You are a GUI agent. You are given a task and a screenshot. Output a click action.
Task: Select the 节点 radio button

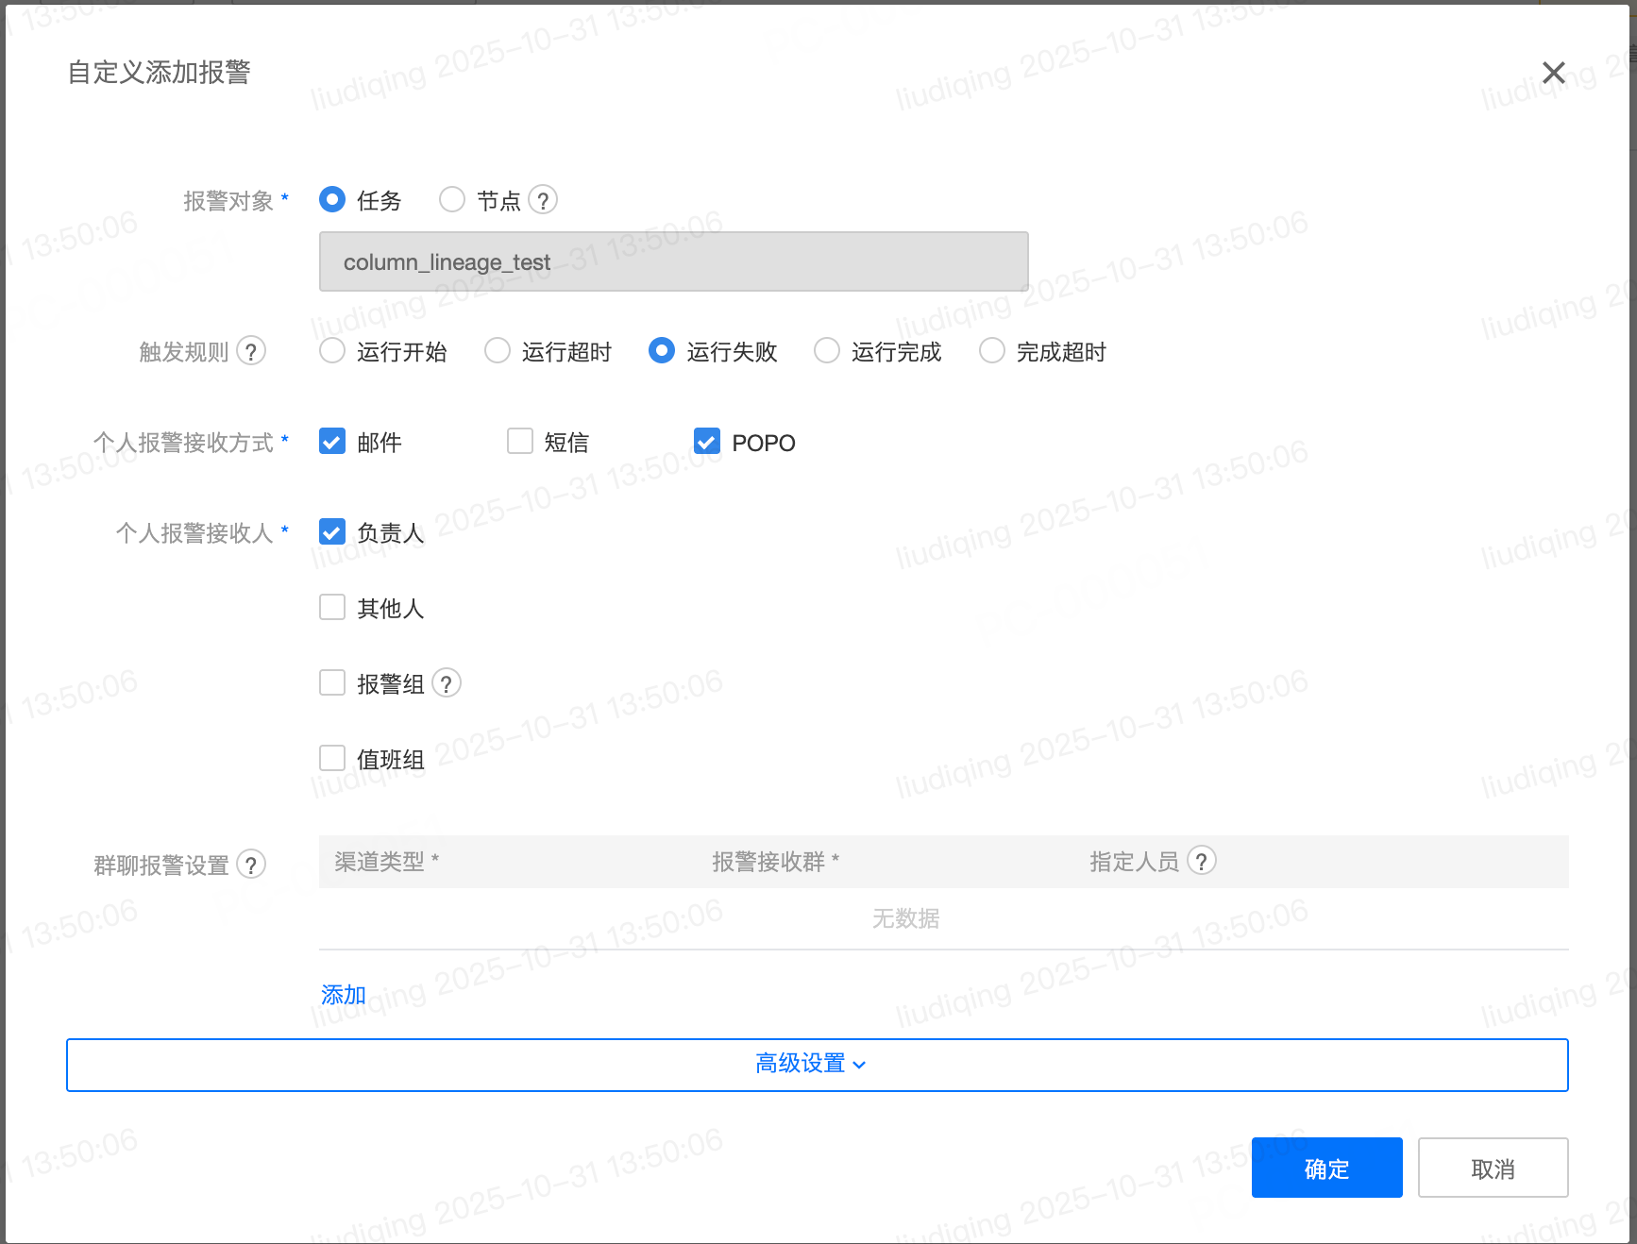452,200
